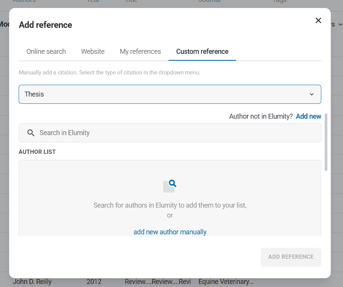Select the John D. Reilly author cell
Viewport: 343px width, 287px height.
[32, 282]
